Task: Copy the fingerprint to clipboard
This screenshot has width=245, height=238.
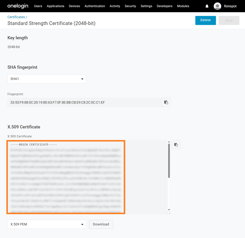Action: pos(166,103)
